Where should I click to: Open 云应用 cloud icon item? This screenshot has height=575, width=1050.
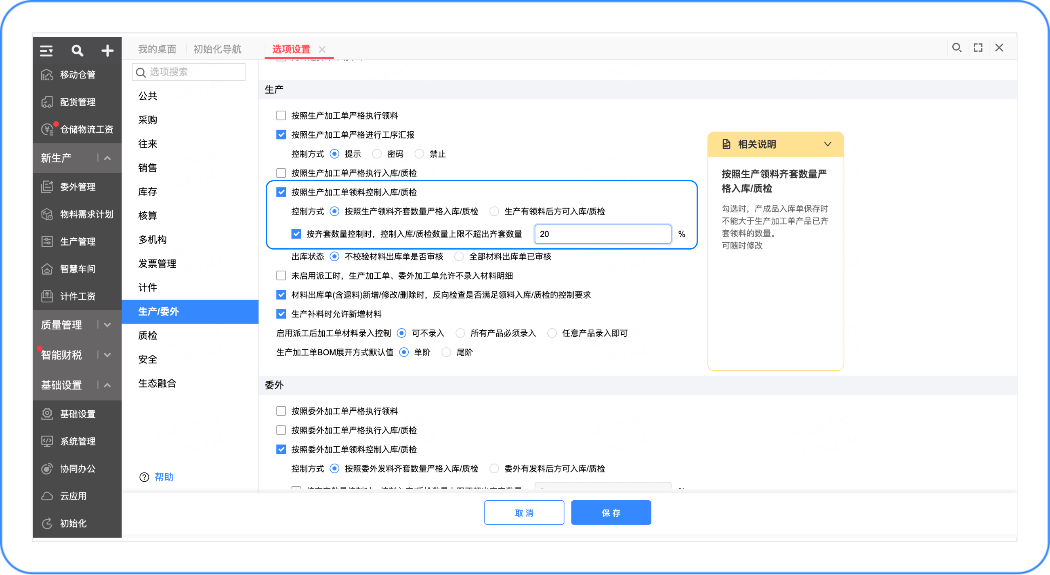point(47,496)
